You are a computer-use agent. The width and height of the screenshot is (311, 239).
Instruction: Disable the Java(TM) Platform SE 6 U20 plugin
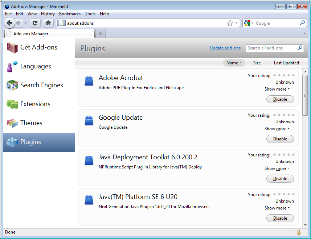(280, 218)
